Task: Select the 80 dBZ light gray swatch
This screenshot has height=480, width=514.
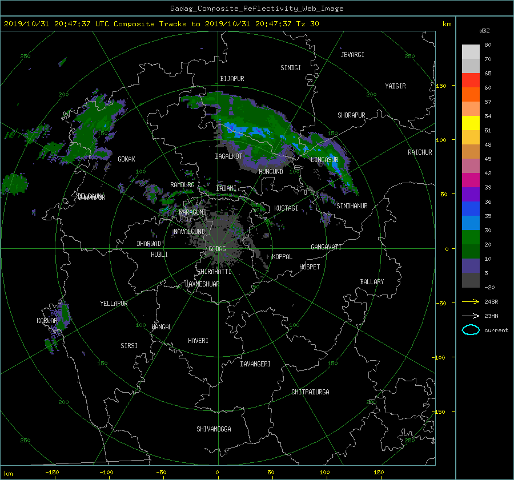Action: [471, 51]
